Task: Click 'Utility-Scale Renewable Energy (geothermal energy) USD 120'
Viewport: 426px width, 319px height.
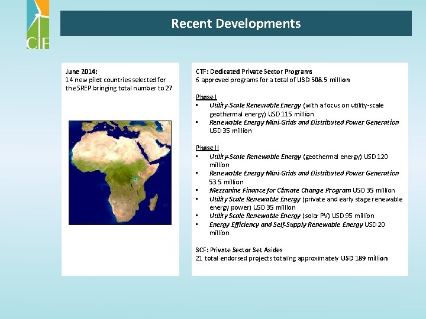Action: click(x=299, y=157)
